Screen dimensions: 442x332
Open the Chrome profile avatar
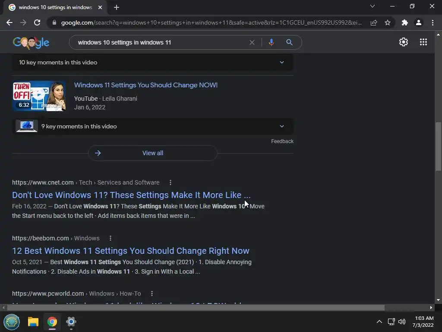click(419, 22)
